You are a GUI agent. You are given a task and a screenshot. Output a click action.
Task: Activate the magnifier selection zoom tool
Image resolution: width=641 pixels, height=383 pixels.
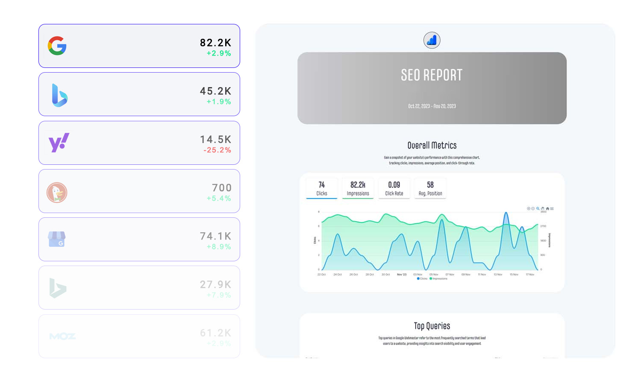tap(538, 209)
